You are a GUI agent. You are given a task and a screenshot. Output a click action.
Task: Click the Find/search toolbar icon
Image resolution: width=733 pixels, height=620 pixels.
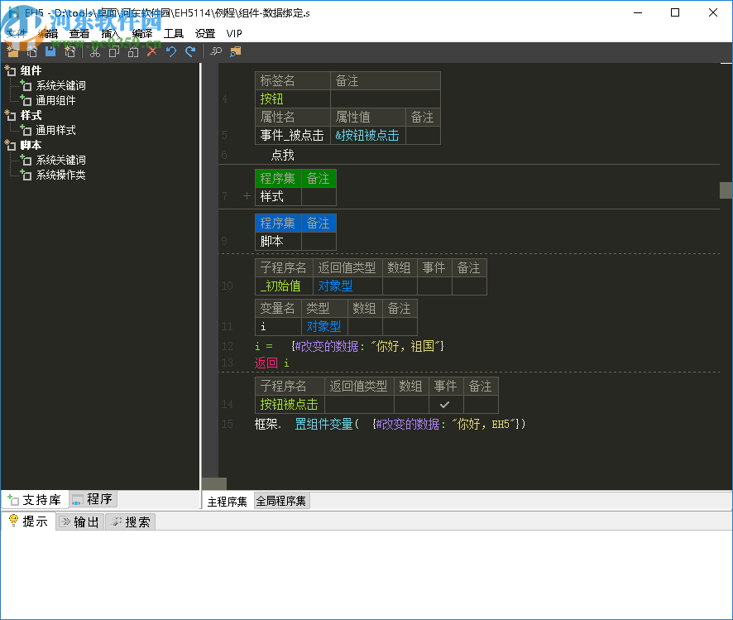[x=216, y=52]
